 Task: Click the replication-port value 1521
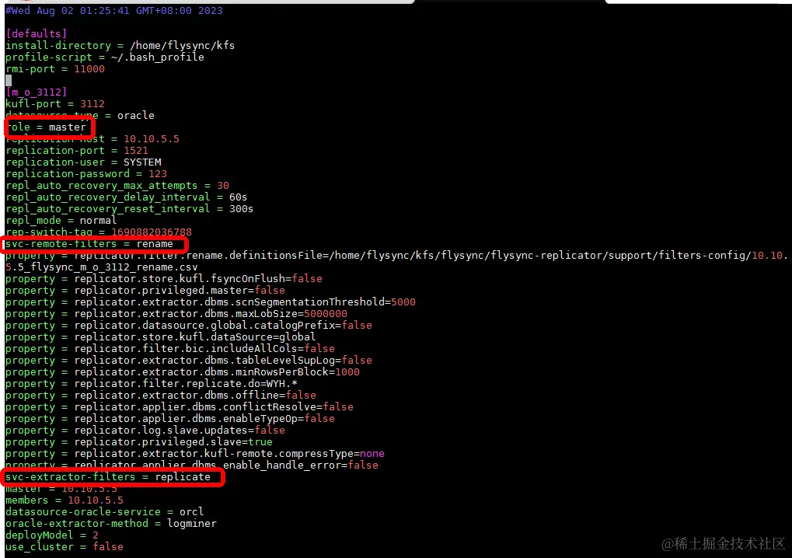(136, 151)
